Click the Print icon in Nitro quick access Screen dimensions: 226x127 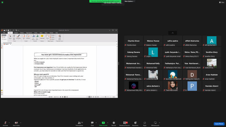pos(8,30)
